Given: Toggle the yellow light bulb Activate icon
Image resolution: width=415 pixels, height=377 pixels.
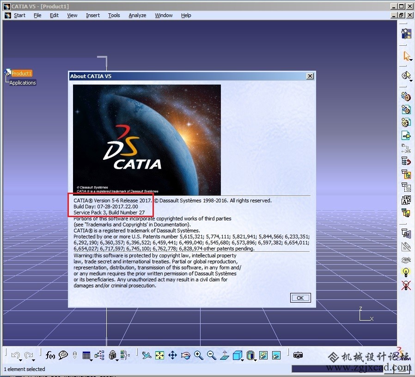Looking at the screenshot, I should 406,272.
